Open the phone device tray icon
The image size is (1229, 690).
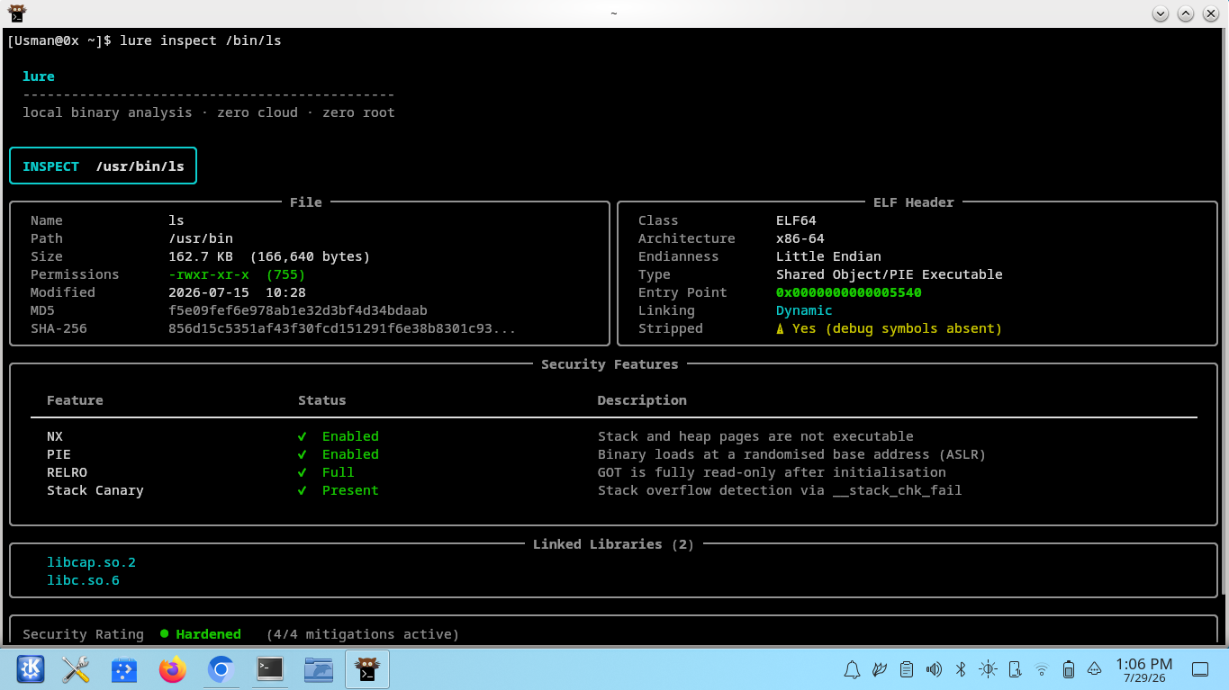[x=1015, y=669]
